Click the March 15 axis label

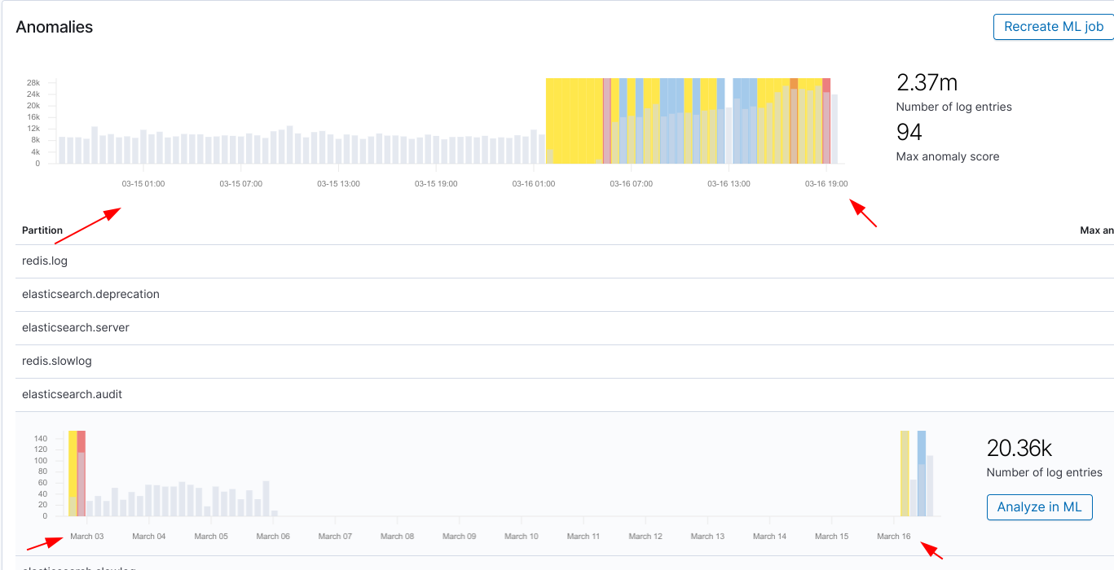click(832, 537)
